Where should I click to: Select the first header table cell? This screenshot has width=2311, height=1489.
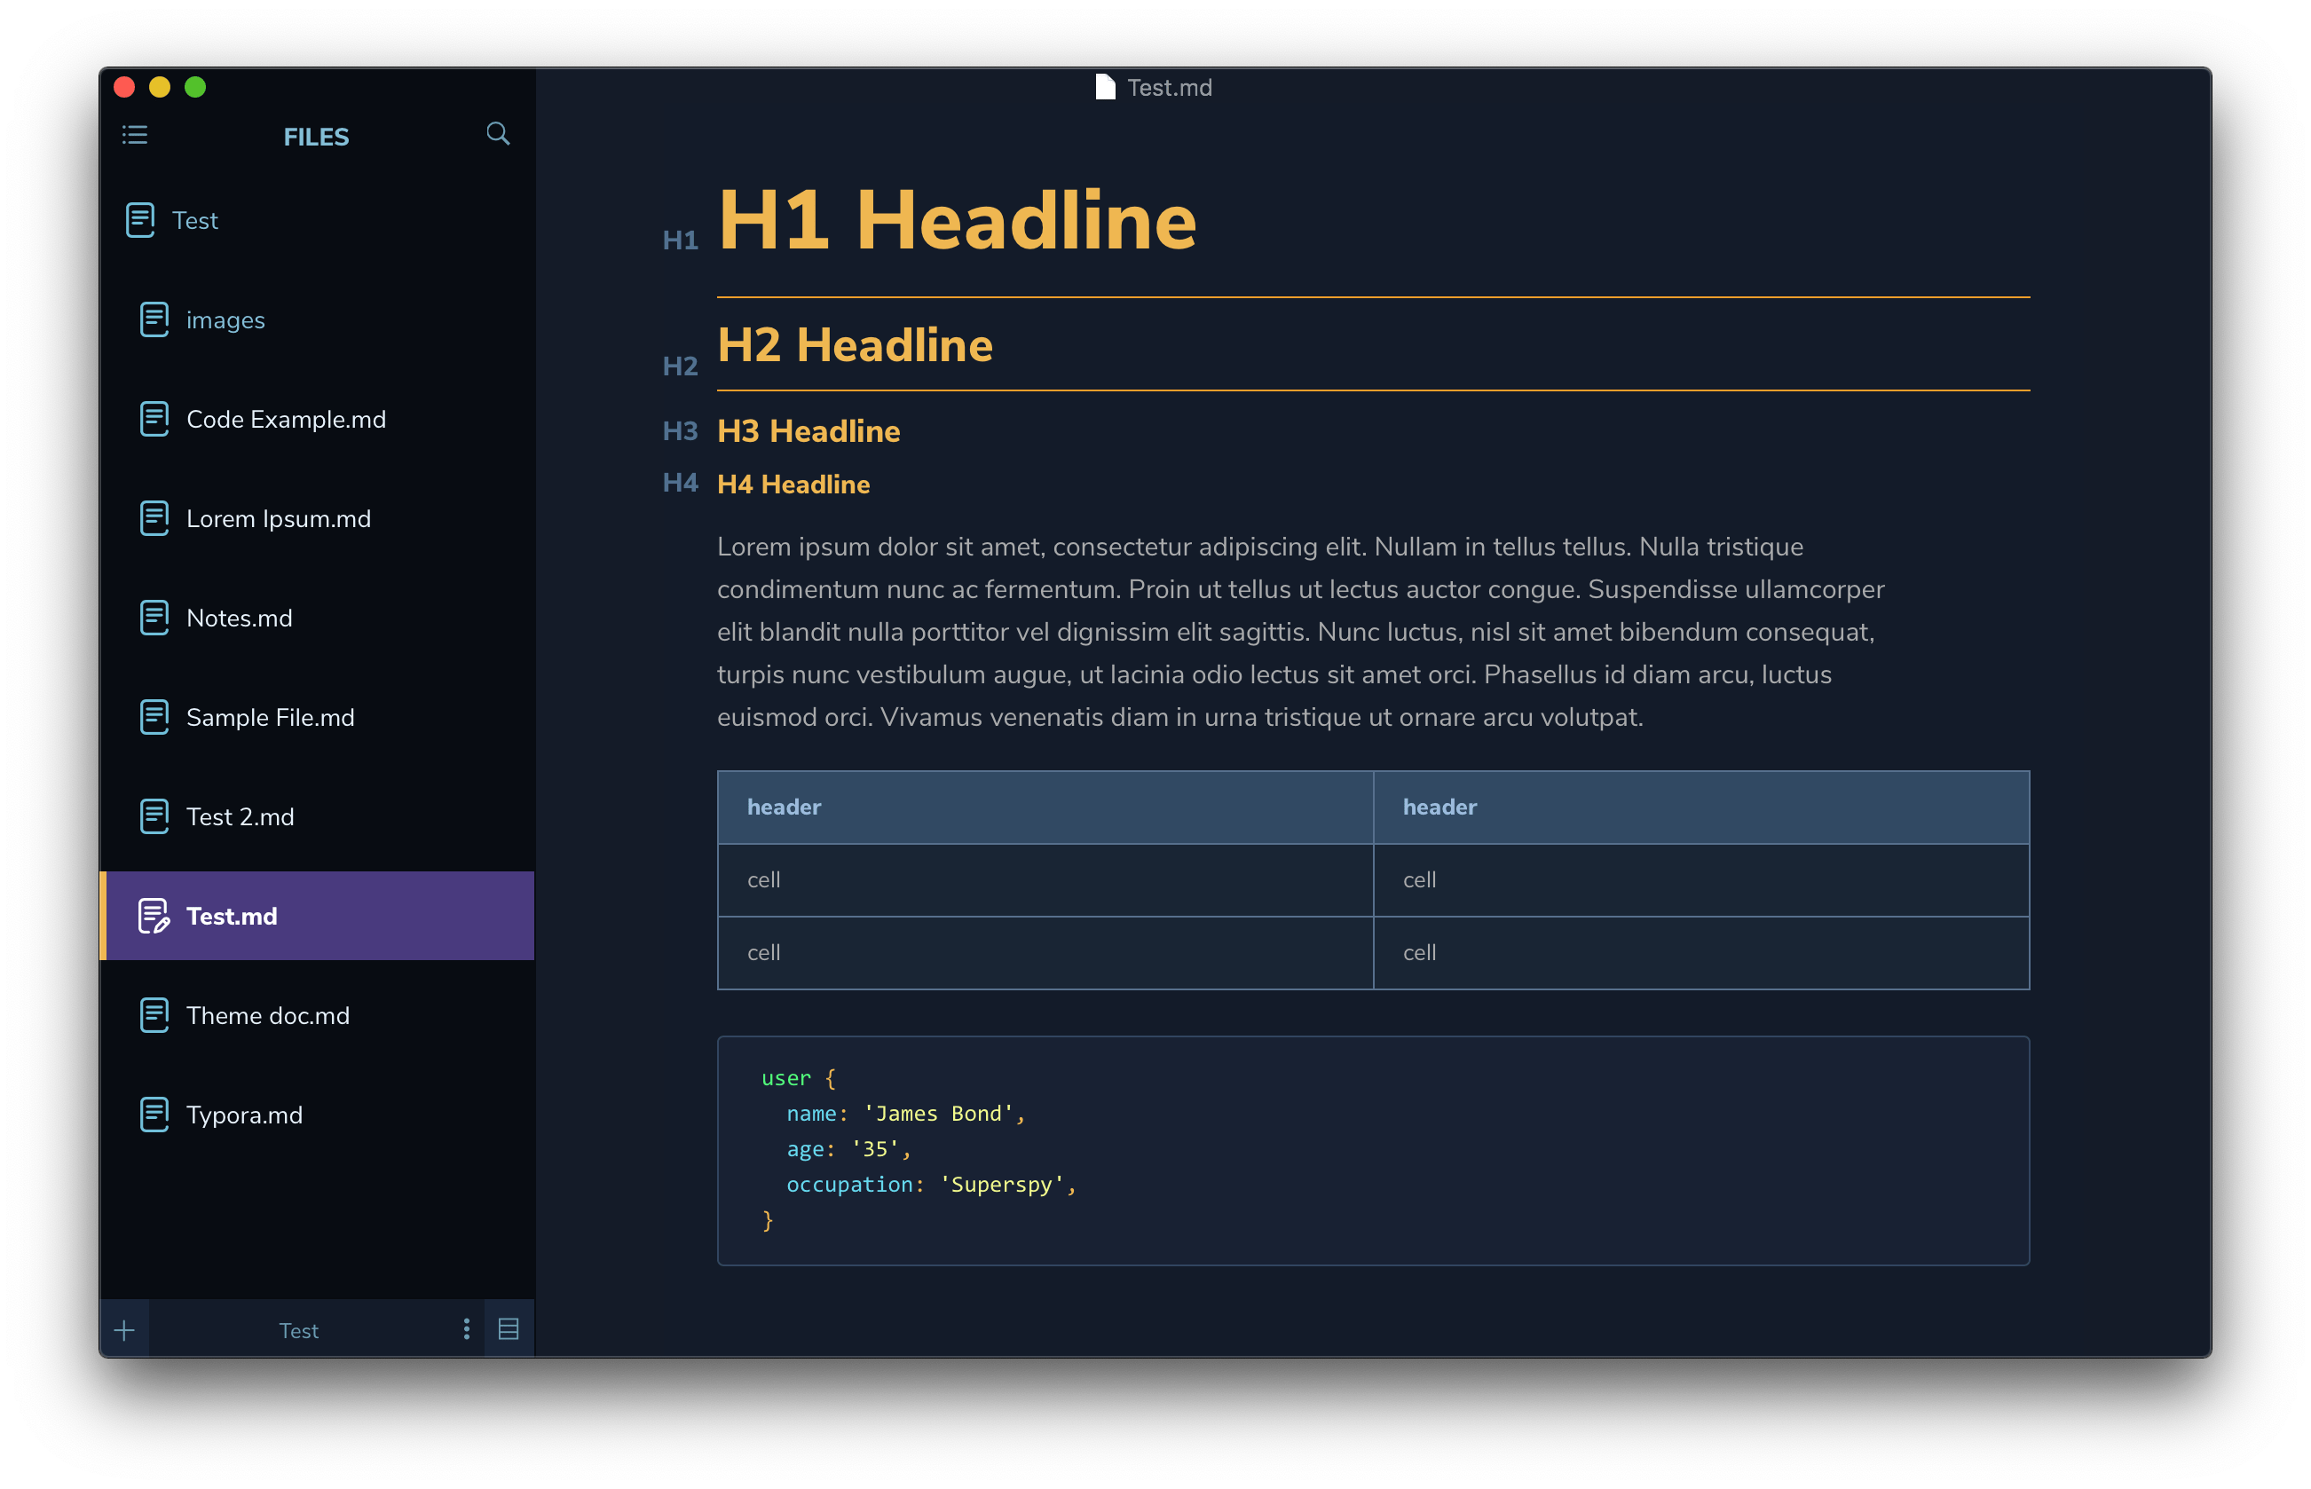tap(1045, 808)
